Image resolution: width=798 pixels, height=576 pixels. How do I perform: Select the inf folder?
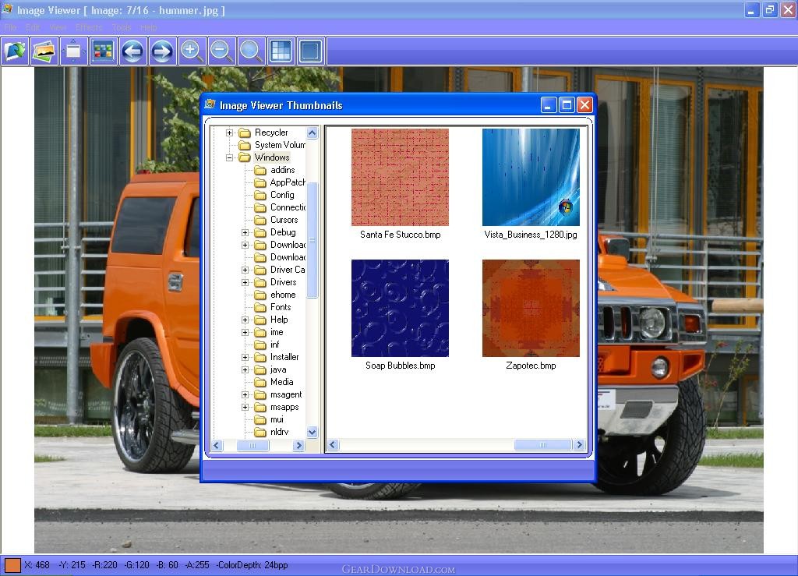[275, 345]
